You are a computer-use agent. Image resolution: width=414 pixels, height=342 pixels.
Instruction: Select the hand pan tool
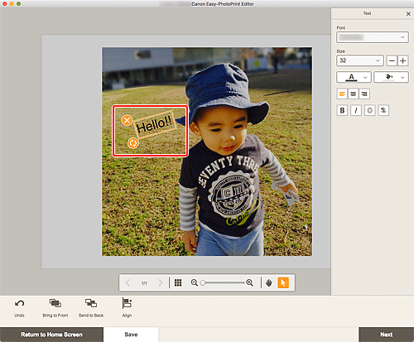[269, 282]
